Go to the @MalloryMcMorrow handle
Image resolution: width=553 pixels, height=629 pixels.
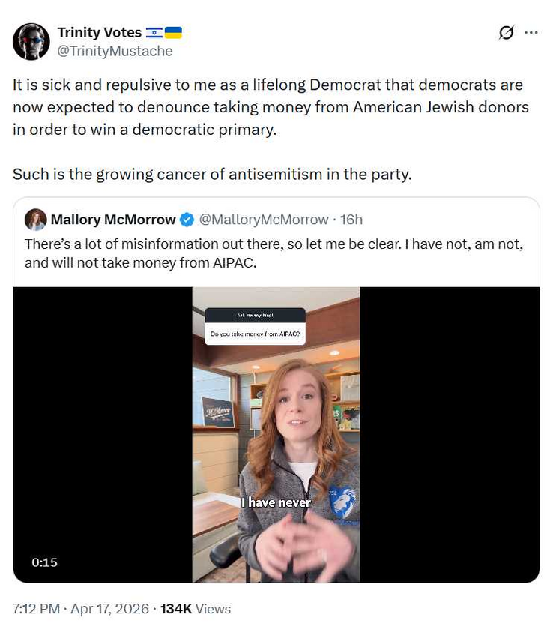pos(263,220)
